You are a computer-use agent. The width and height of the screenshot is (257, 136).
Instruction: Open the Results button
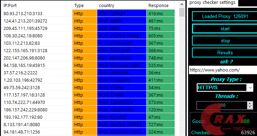[x=225, y=52]
